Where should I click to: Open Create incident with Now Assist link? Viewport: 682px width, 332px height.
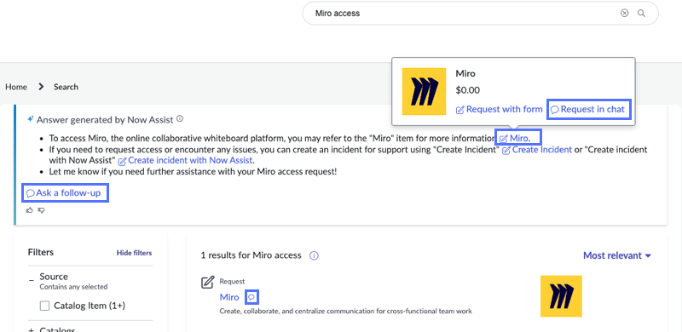[186, 160]
